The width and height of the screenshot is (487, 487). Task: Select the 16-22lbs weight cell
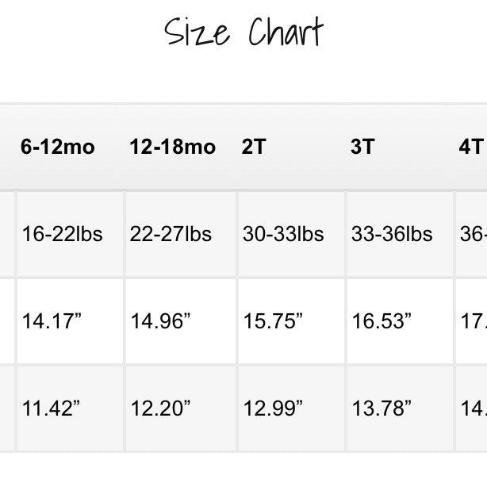click(x=63, y=234)
